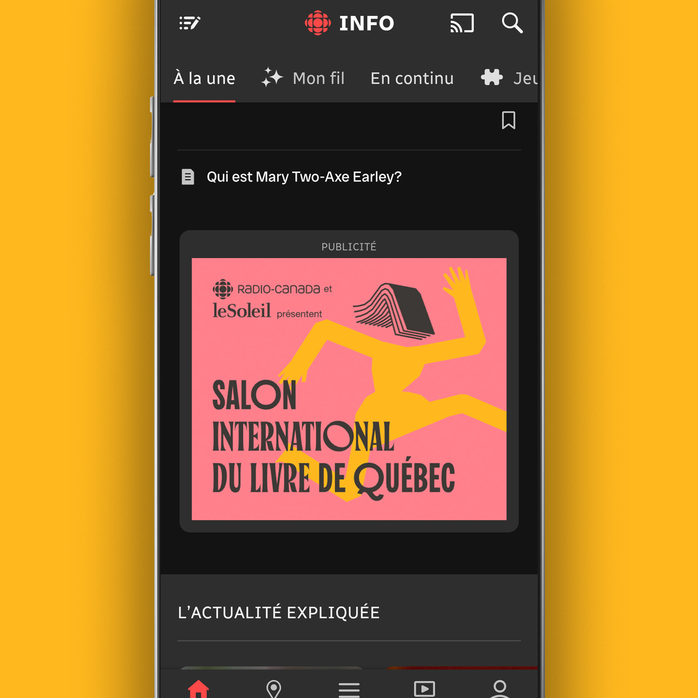Select the Mon fil tab
The image size is (698, 698).
(318, 78)
